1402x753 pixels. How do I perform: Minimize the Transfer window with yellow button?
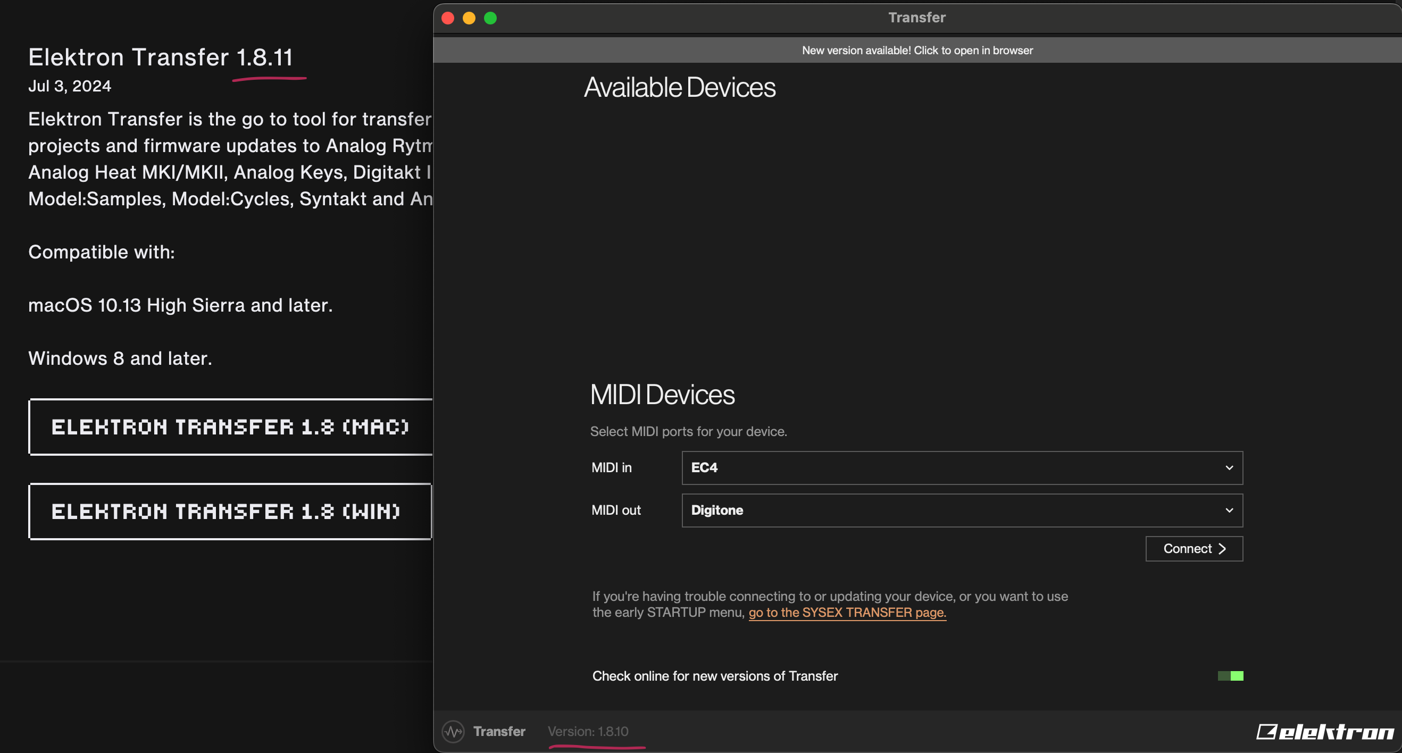pos(469,18)
